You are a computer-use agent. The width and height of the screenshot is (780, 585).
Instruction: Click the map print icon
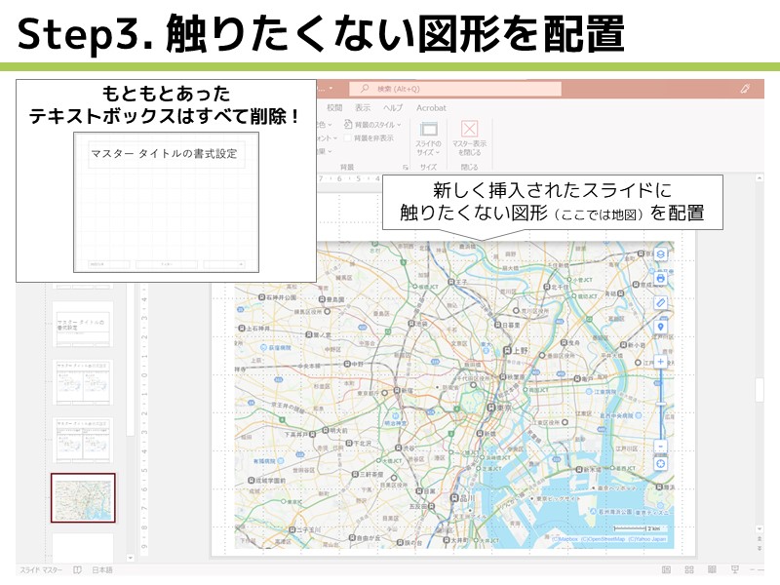click(660, 279)
